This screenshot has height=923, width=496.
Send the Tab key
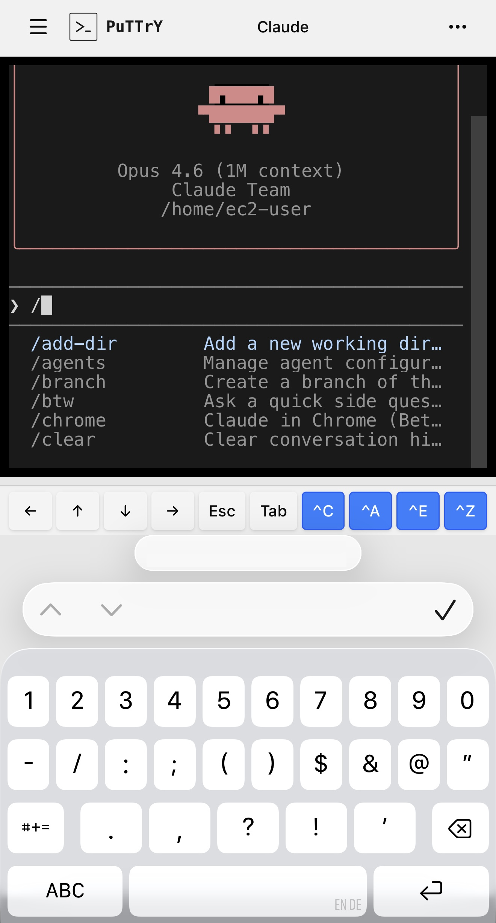tap(274, 511)
